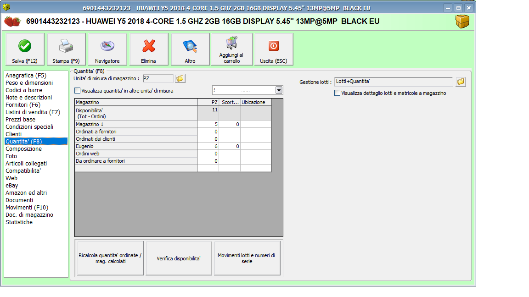The image size is (529, 297).
Task: Open Listini di vendita (F7)
Action: tap(33, 112)
